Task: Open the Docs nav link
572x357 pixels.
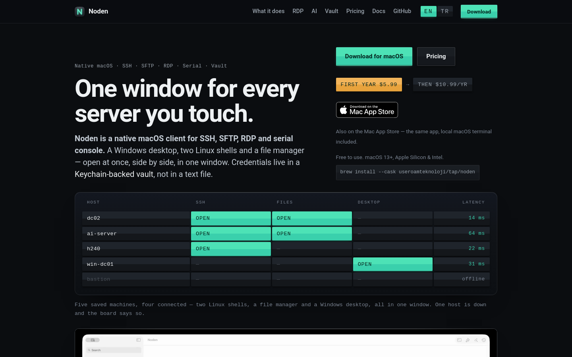Action: (379, 11)
